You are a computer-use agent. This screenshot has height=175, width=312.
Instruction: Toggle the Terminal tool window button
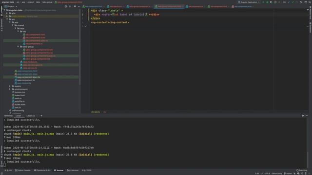click(x=58, y=170)
